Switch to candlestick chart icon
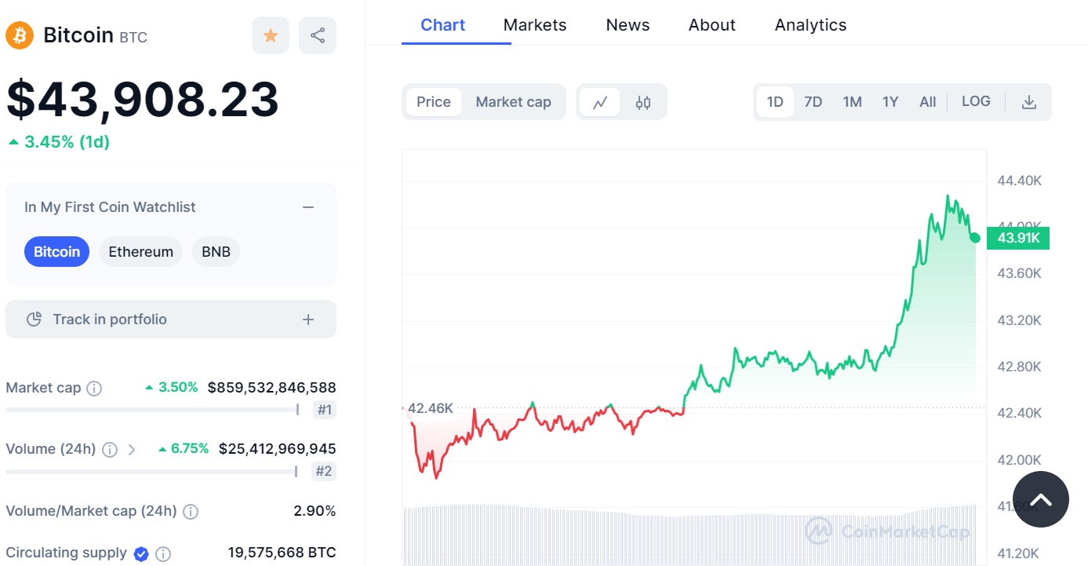 643,102
